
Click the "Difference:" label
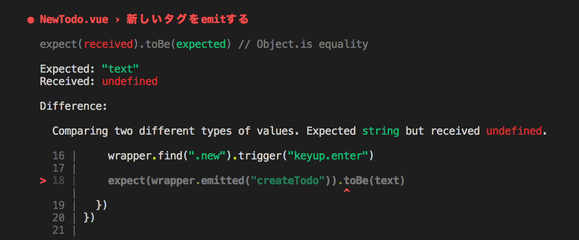[x=73, y=106]
